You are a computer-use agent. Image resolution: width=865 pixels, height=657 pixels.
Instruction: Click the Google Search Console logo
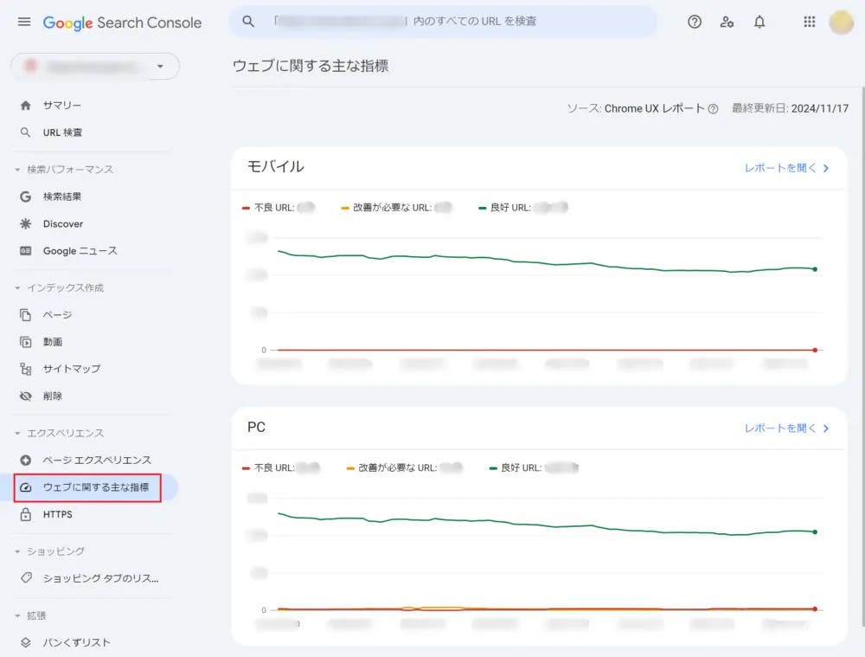coord(122,23)
